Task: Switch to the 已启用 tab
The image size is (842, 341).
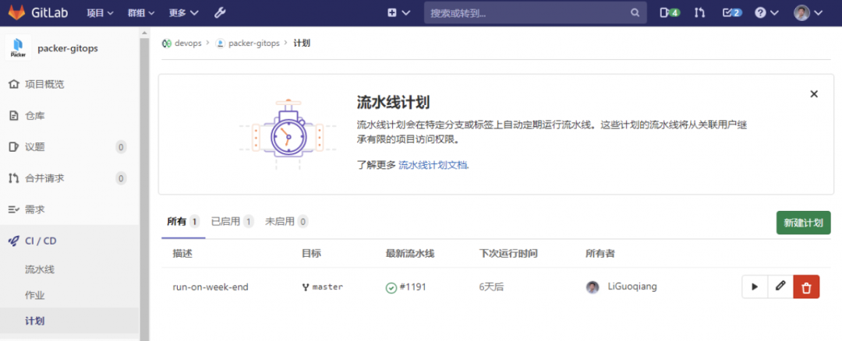Action: point(232,222)
